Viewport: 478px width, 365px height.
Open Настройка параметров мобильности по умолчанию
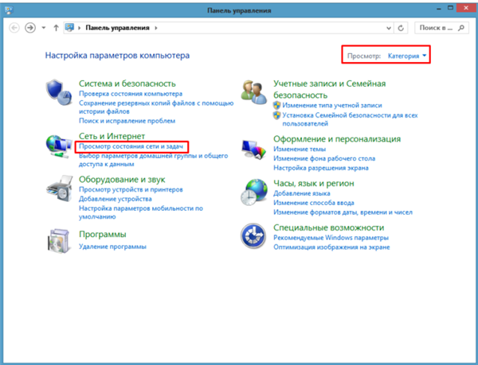[141, 212]
